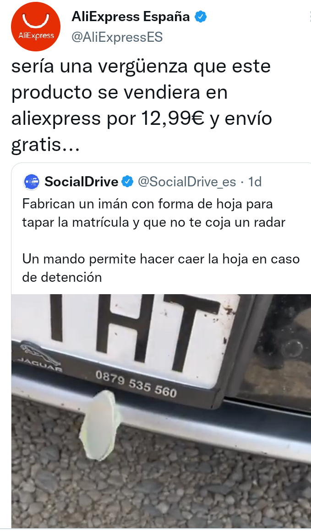The height and width of the screenshot is (531, 311).
Task: Click verified badge beside AliExpress España
Action: 201,17
